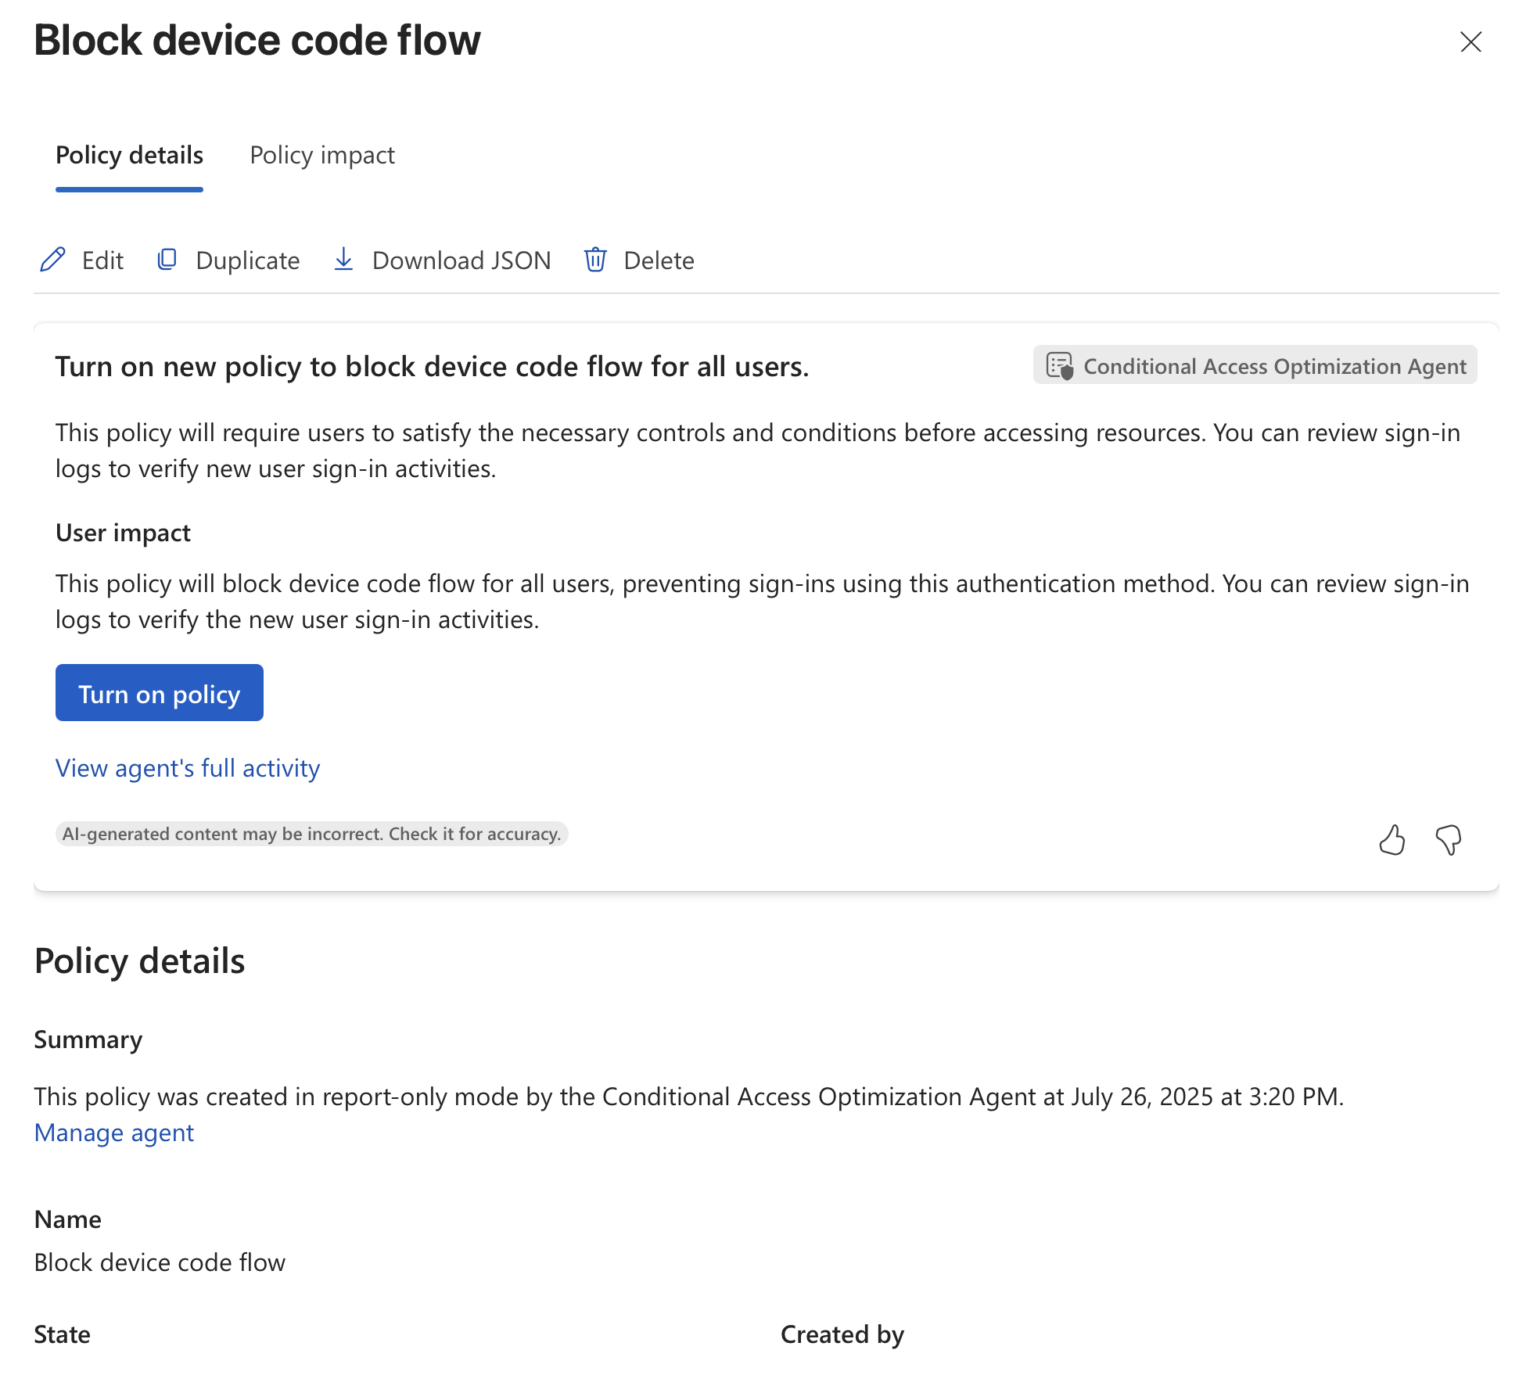Click the Conditional Access Optimization Agent icon
This screenshot has width=1519, height=1375.
click(x=1060, y=366)
